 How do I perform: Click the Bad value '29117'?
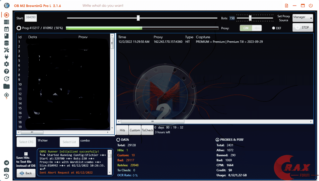pos(130,160)
